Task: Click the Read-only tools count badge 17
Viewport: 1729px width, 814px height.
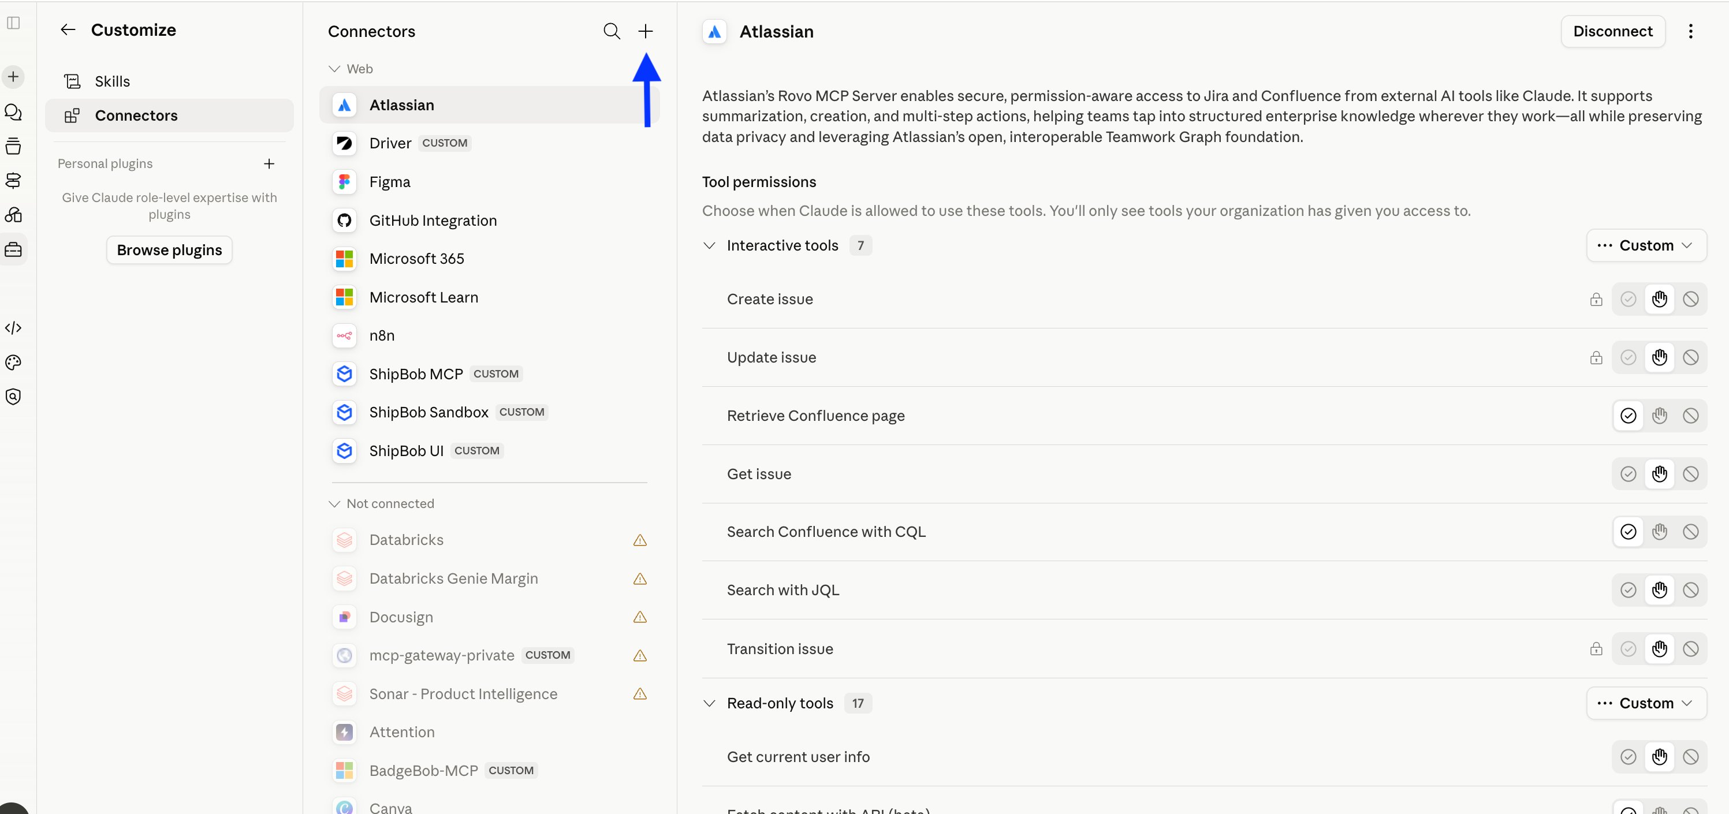Action: click(x=858, y=703)
